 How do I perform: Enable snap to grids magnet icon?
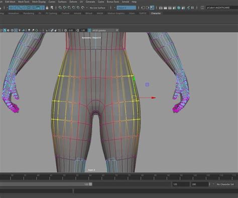[60, 8]
